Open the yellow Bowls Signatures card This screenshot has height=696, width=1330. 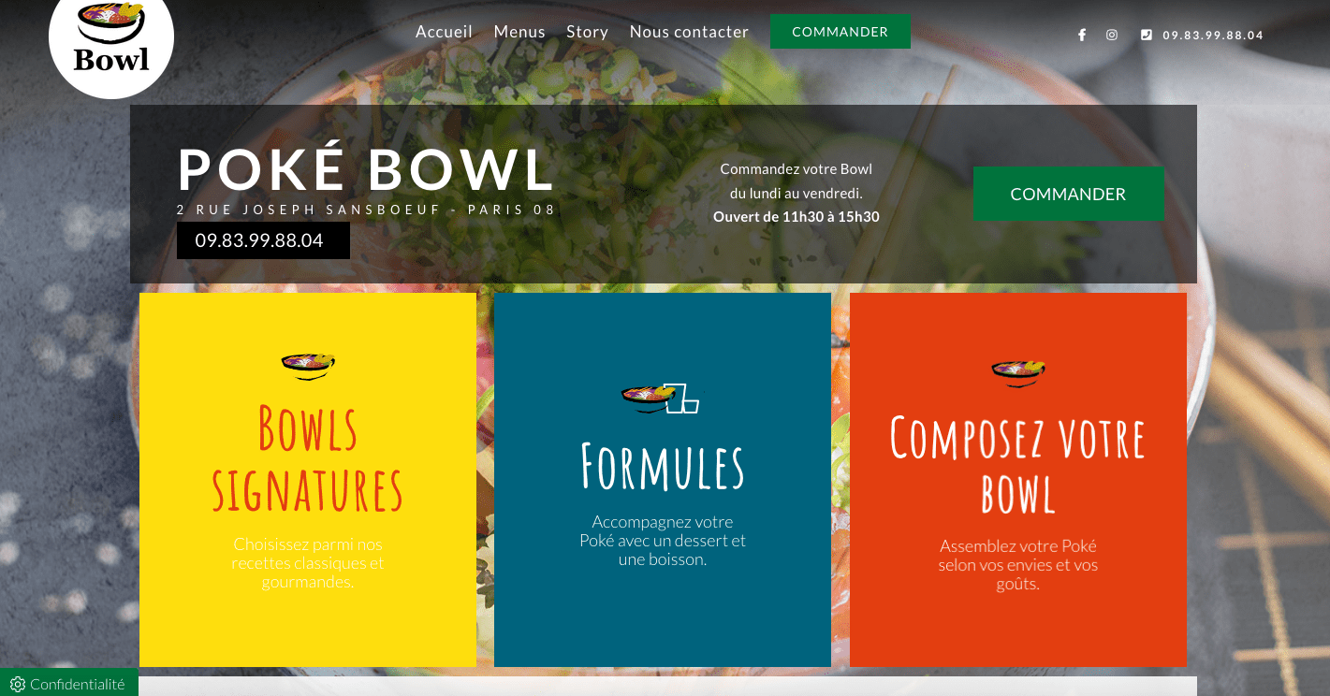(x=308, y=480)
